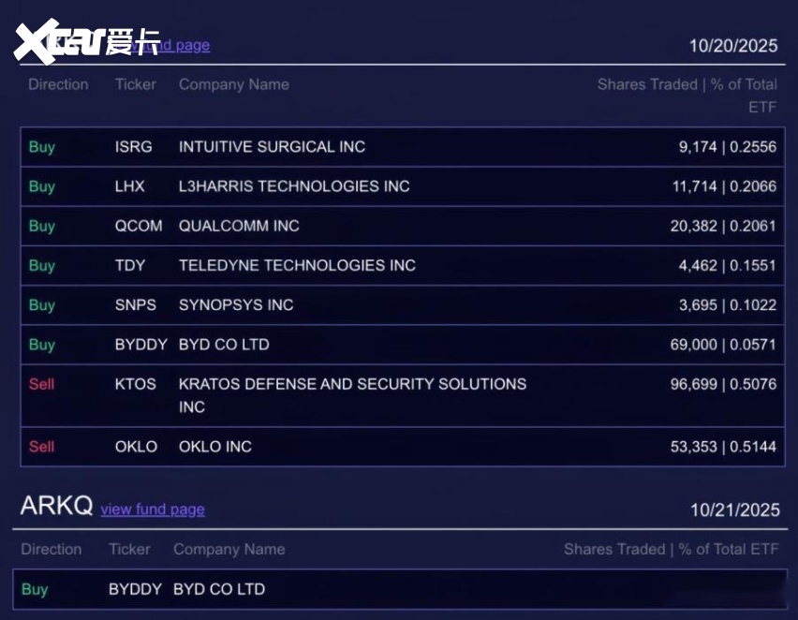The image size is (798, 620).
Task: Click OKLO ticker cell
Action: 136,447
